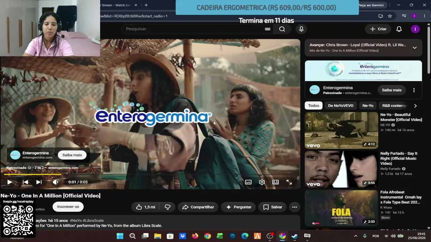The height and width of the screenshot is (242, 431).
Task: Click the #NeYo hashtag in the description
Action: click(x=76, y=220)
